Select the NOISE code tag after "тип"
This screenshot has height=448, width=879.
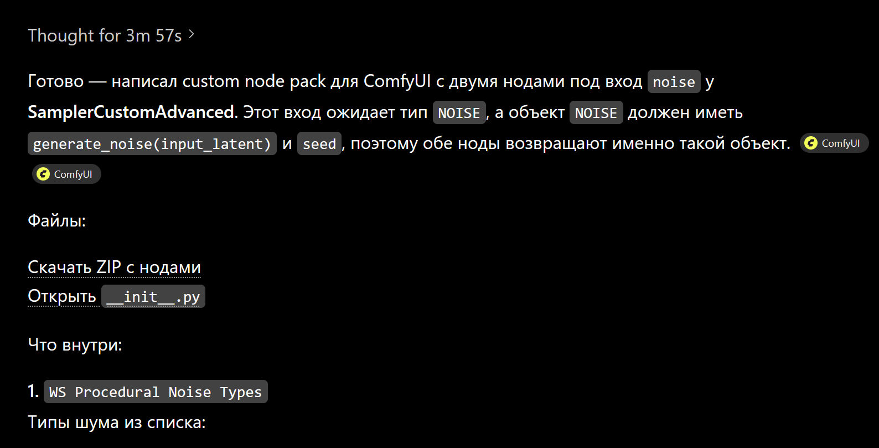click(x=459, y=112)
